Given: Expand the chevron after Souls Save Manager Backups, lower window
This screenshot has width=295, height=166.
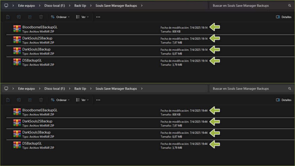Looking at the screenshot, I should pos(142,89).
